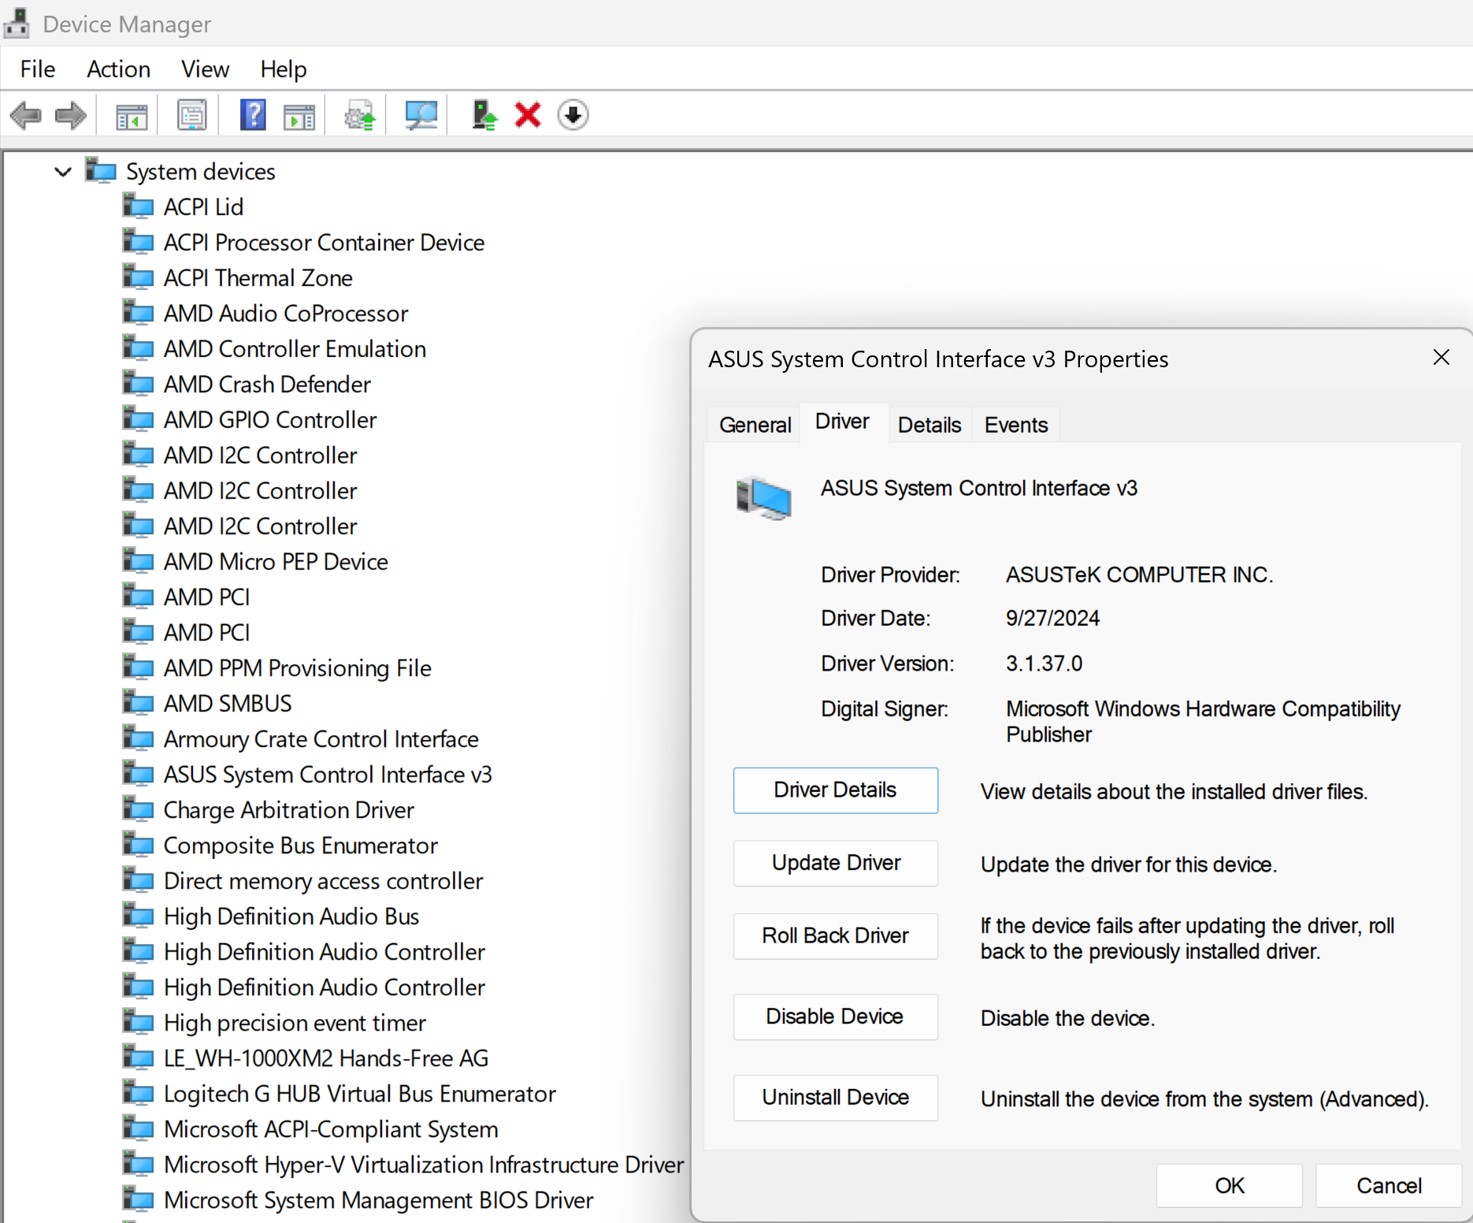Select Microsoft Hyper-V Virtualization Infrastructure Driver
The image size is (1473, 1223).
coord(424,1165)
